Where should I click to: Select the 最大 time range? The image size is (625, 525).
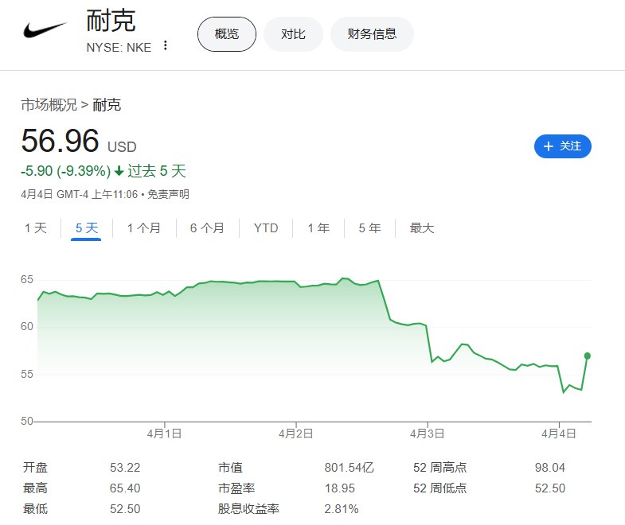point(422,228)
